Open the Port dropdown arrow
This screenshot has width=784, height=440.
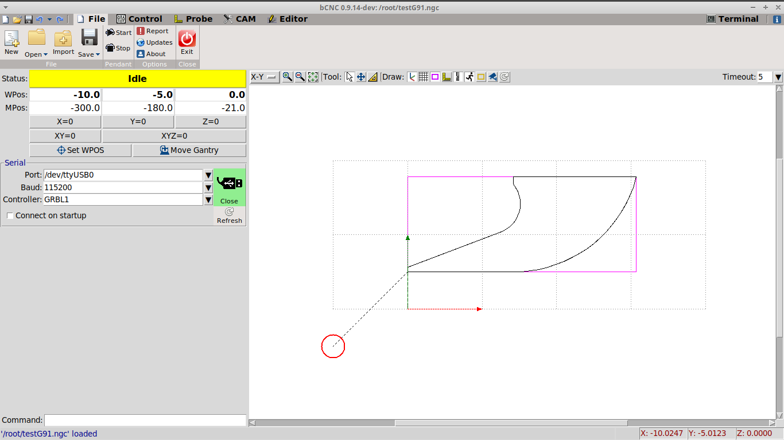click(x=208, y=175)
